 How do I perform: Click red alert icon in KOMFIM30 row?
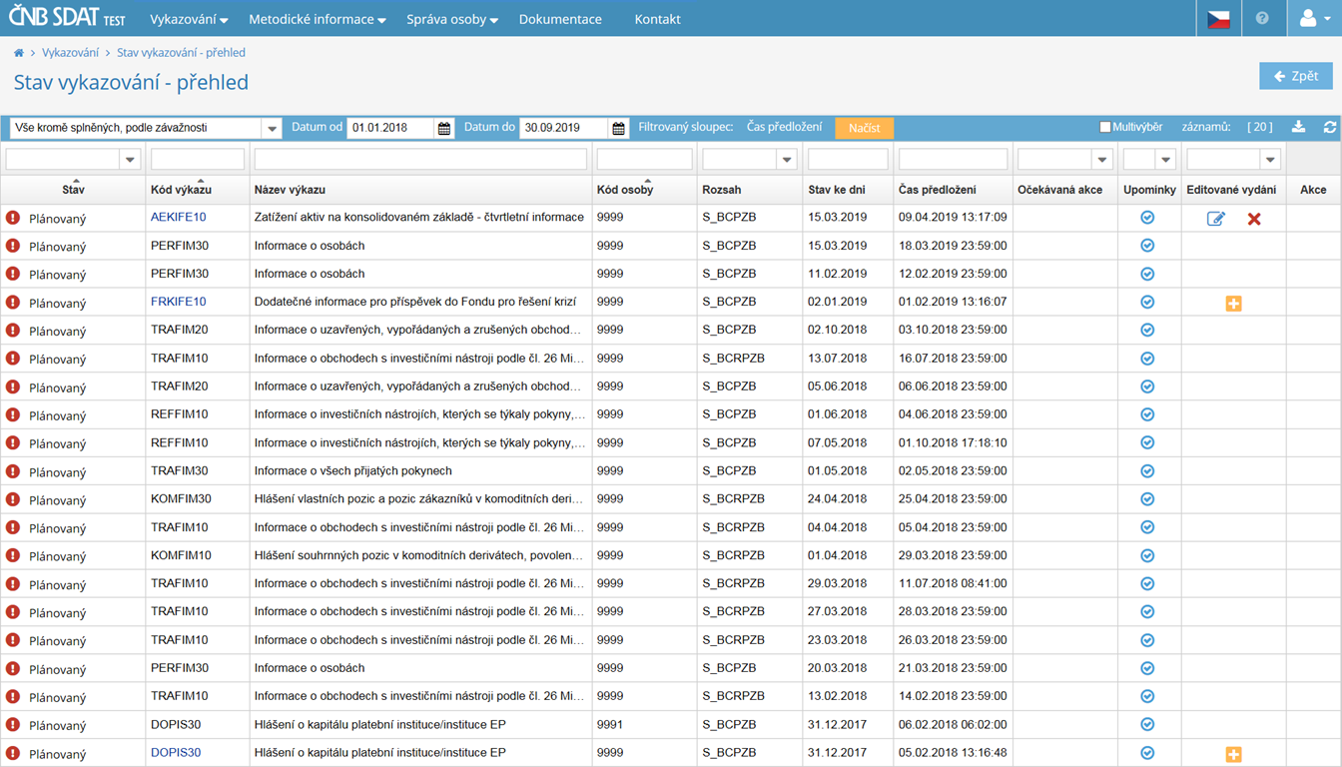[x=13, y=499]
